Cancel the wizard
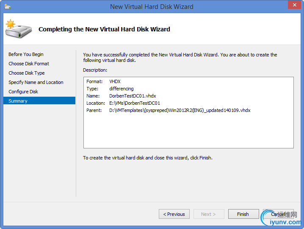The image size is (304, 229). (x=278, y=214)
